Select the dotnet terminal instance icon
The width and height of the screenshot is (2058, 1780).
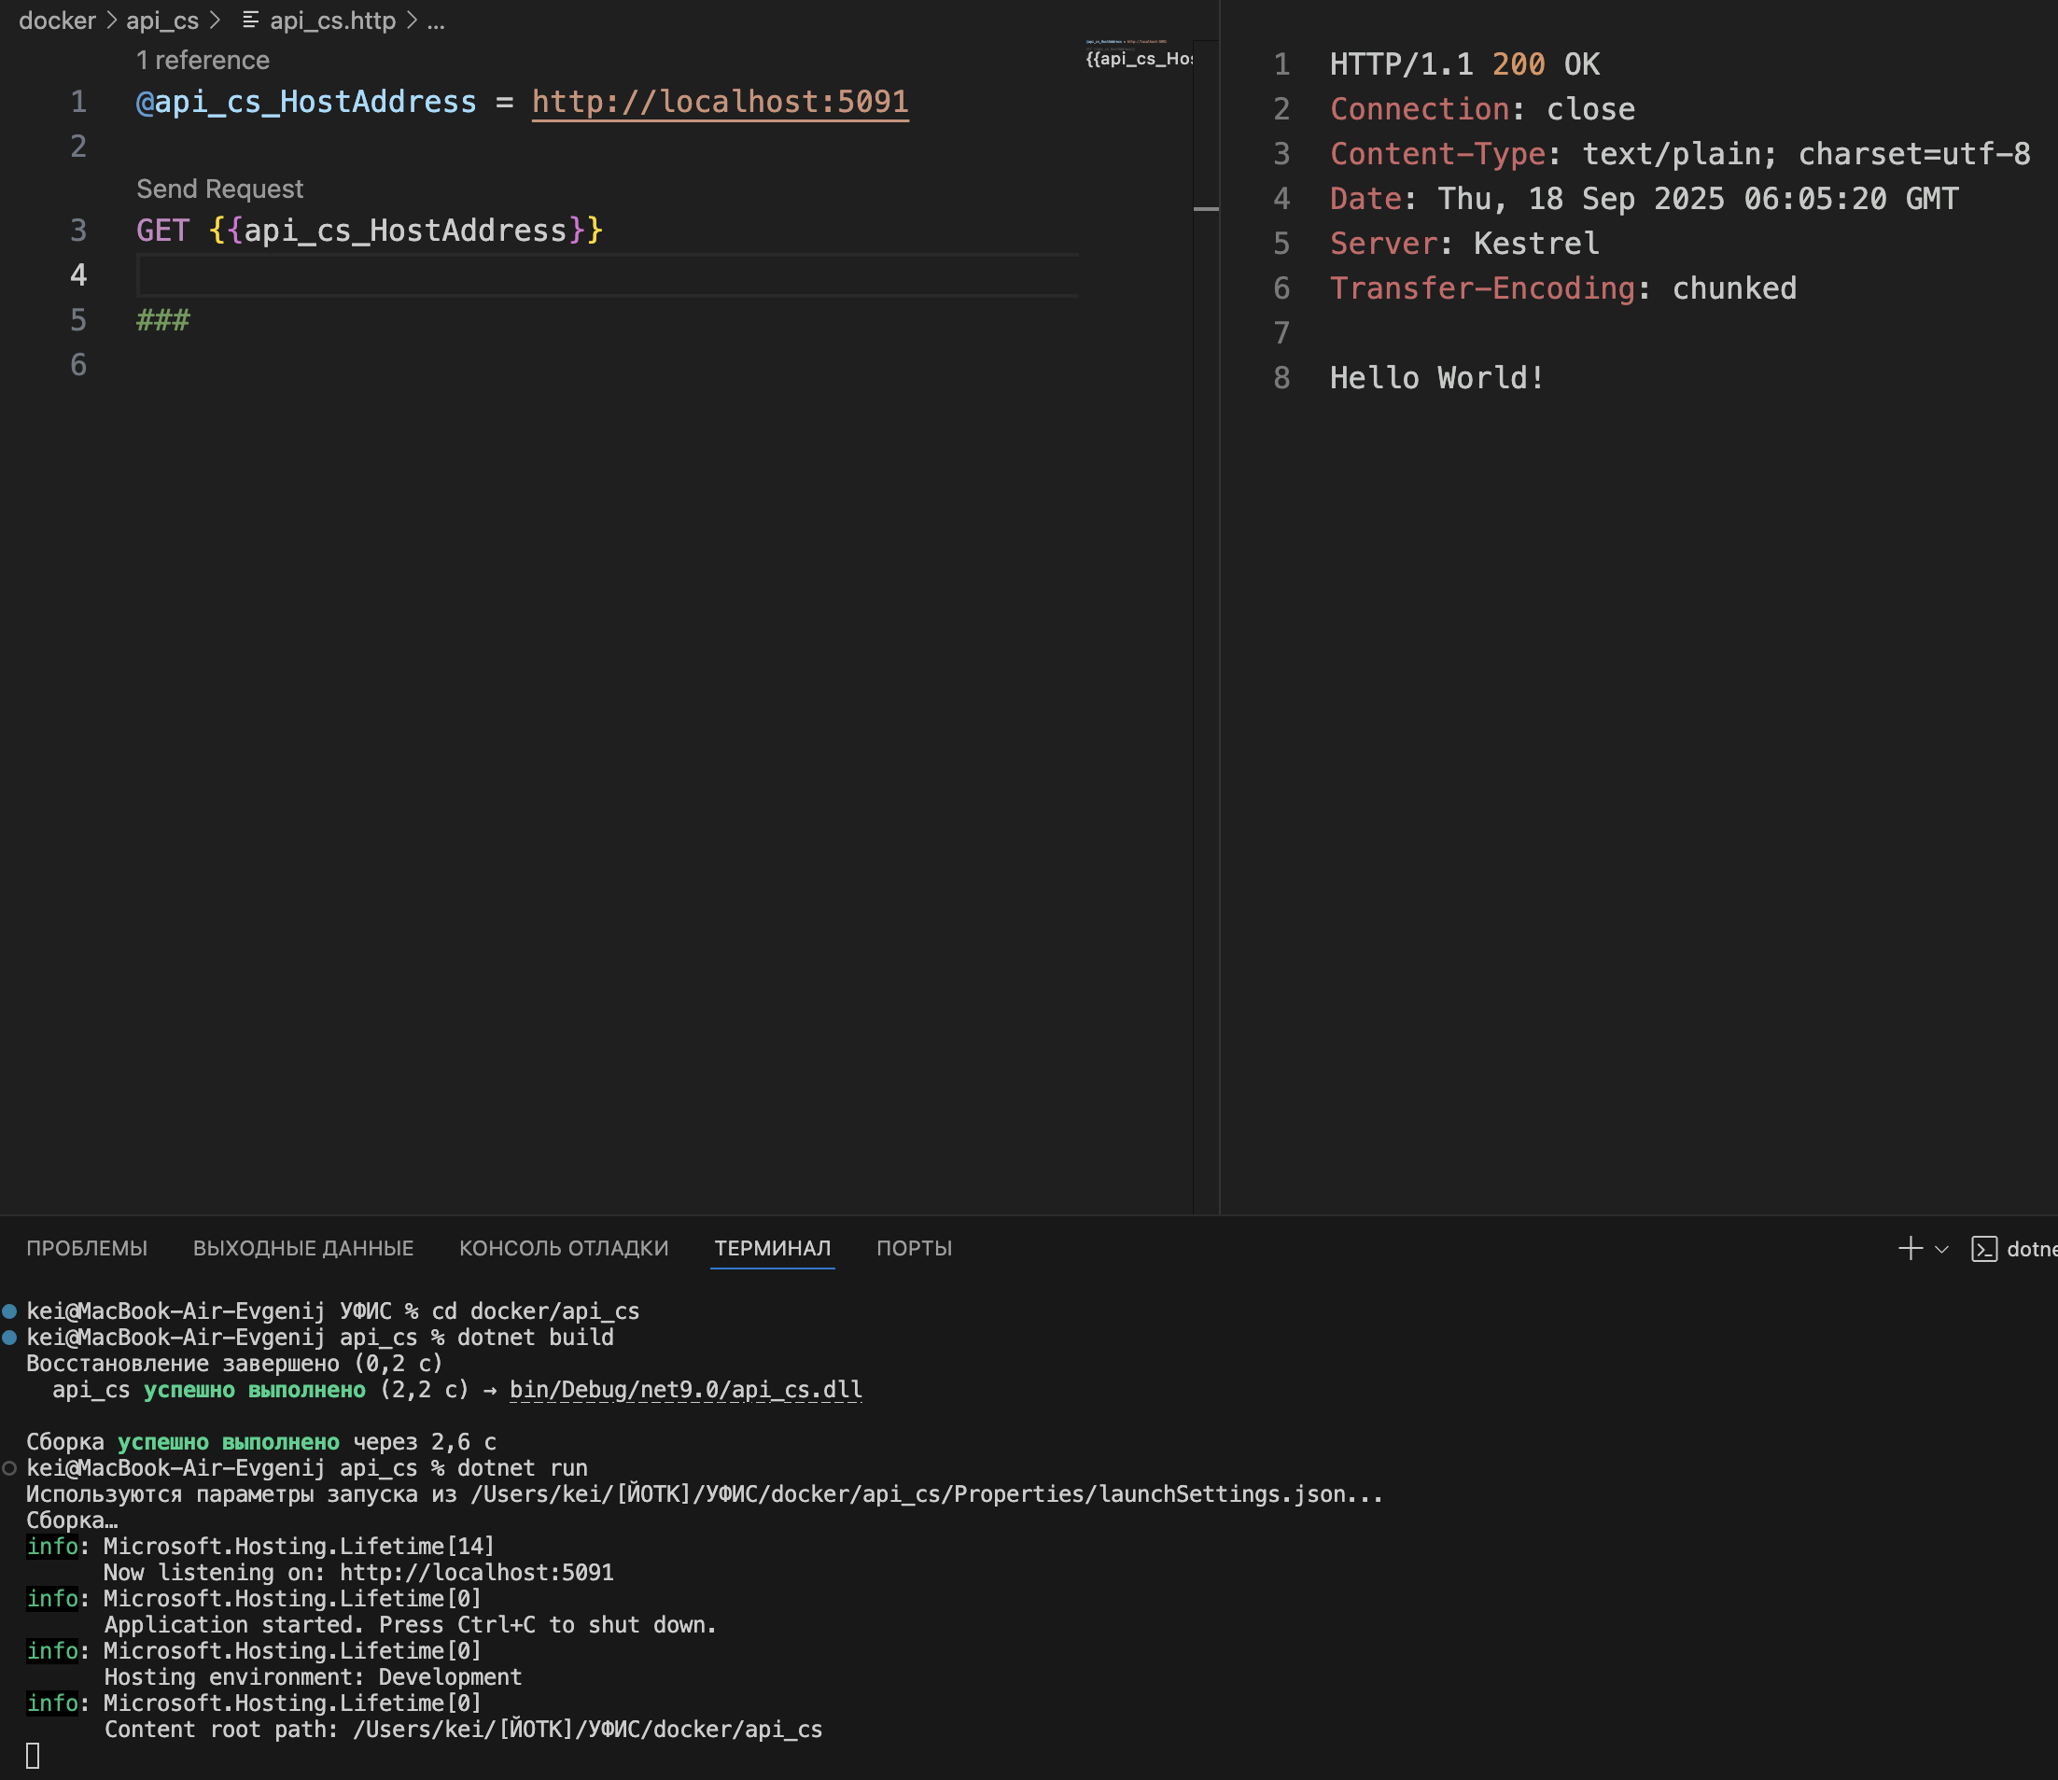(1983, 1250)
